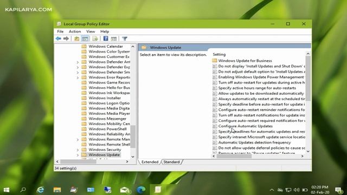
Task: Click the Back arrow toolbar icon
Action: point(58,38)
